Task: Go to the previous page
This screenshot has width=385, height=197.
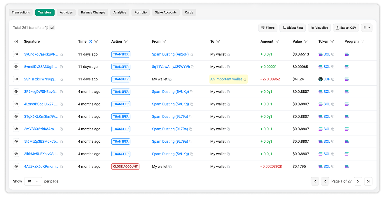Action: click(x=325, y=181)
